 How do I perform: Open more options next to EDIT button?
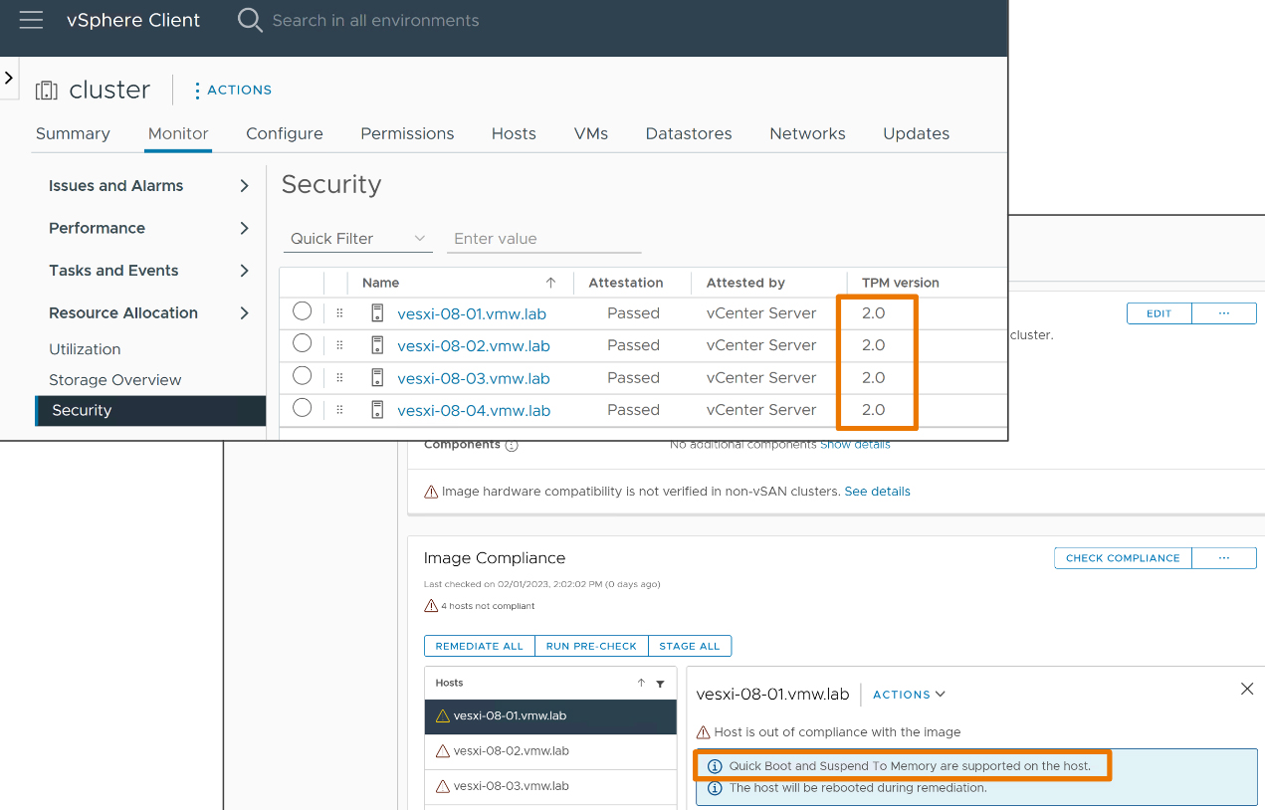(1224, 313)
